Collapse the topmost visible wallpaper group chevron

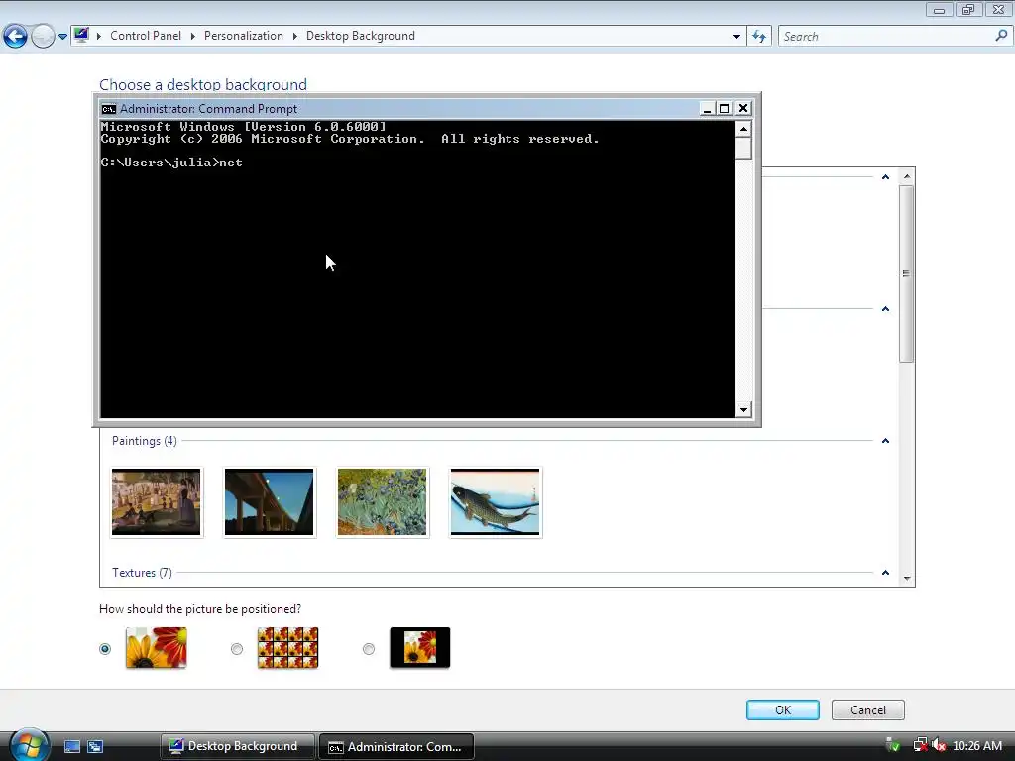885,177
